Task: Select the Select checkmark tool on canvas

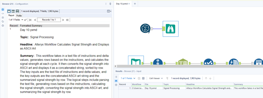Action: pos(208,62)
